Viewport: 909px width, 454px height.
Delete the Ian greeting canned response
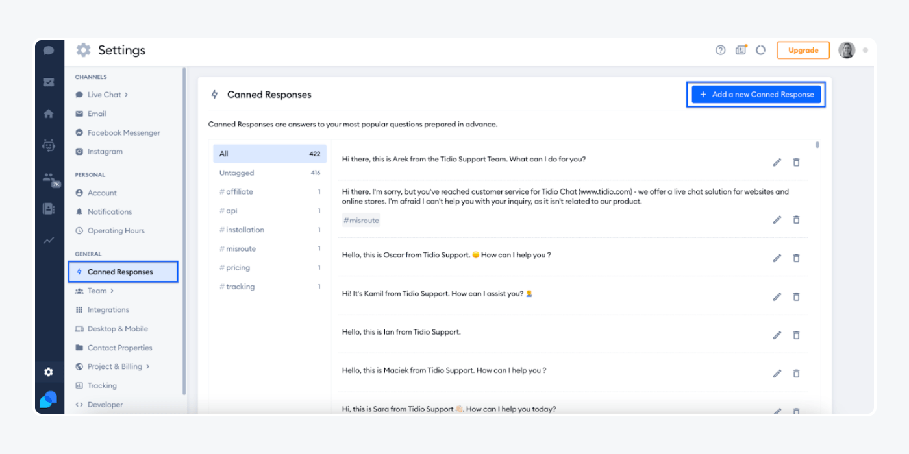[796, 335]
